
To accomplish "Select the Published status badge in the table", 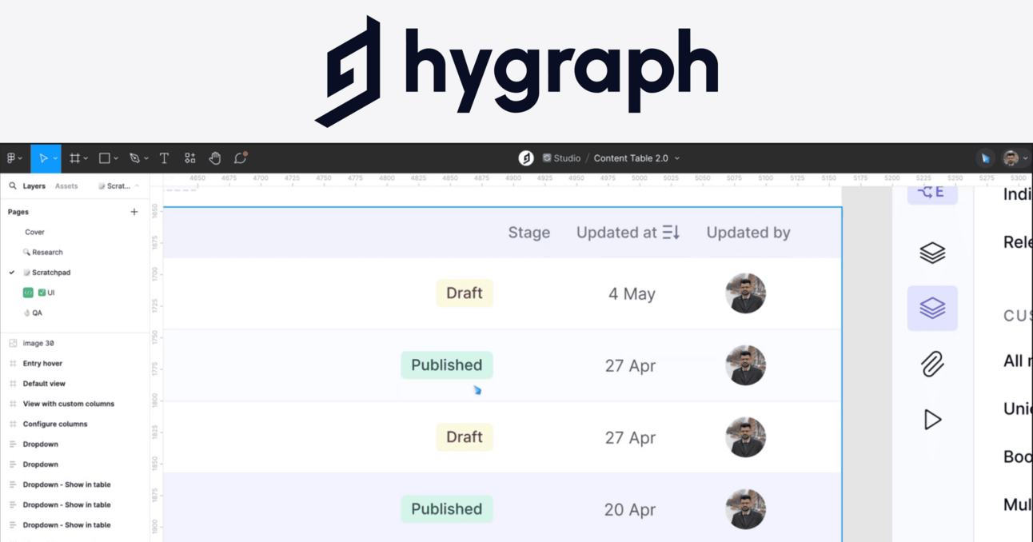I will [x=446, y=365].
